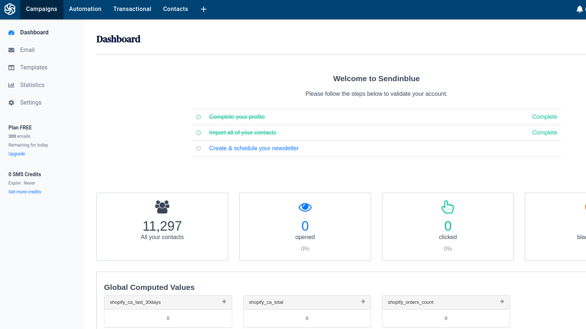The image size is (586, 329).
Task: Switch to the Campaigns tab
Action: (41, 9)
